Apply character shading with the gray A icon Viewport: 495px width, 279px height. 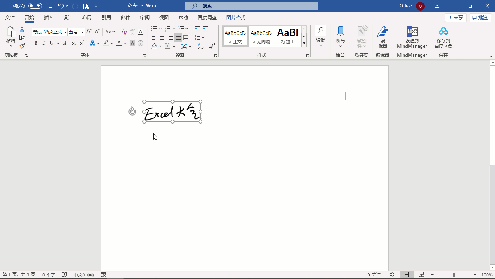coord(132,43)
